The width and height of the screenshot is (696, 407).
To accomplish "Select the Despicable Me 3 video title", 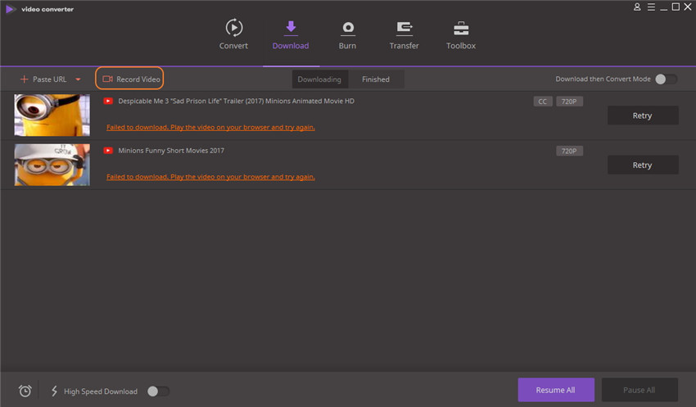I will 236,102.
